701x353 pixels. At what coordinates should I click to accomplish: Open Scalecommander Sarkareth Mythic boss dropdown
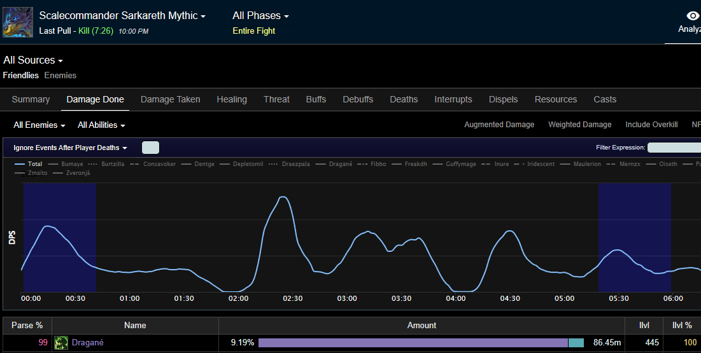(x=122, y=16)
